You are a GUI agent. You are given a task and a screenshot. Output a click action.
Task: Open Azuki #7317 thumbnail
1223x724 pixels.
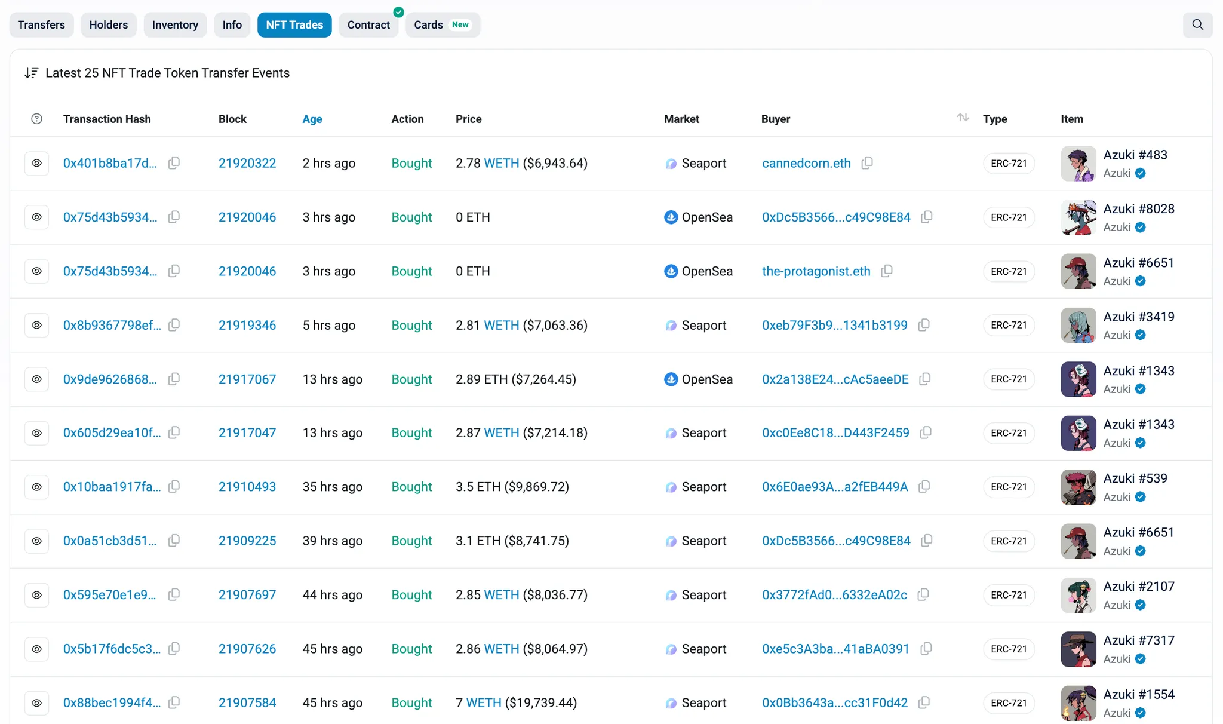[x=1078, y=649]
